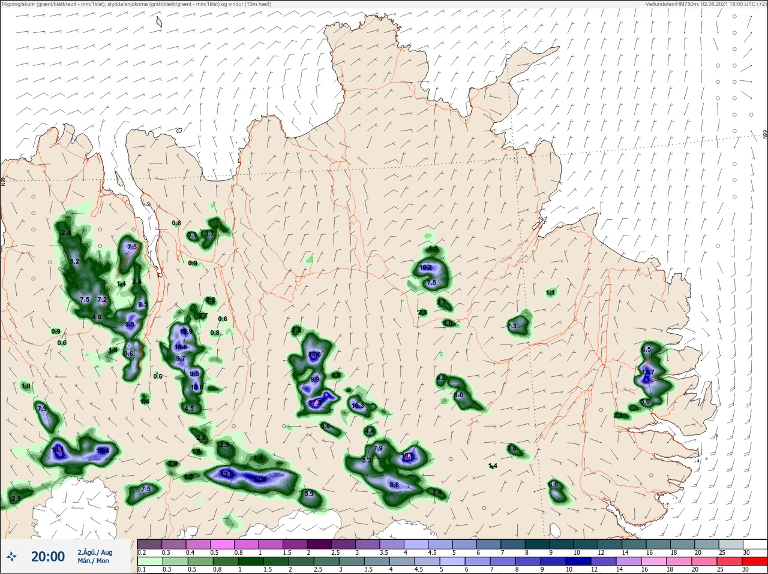
Task: Click the 14.1 precipitation value on map
Action: [x=58, y=449]
